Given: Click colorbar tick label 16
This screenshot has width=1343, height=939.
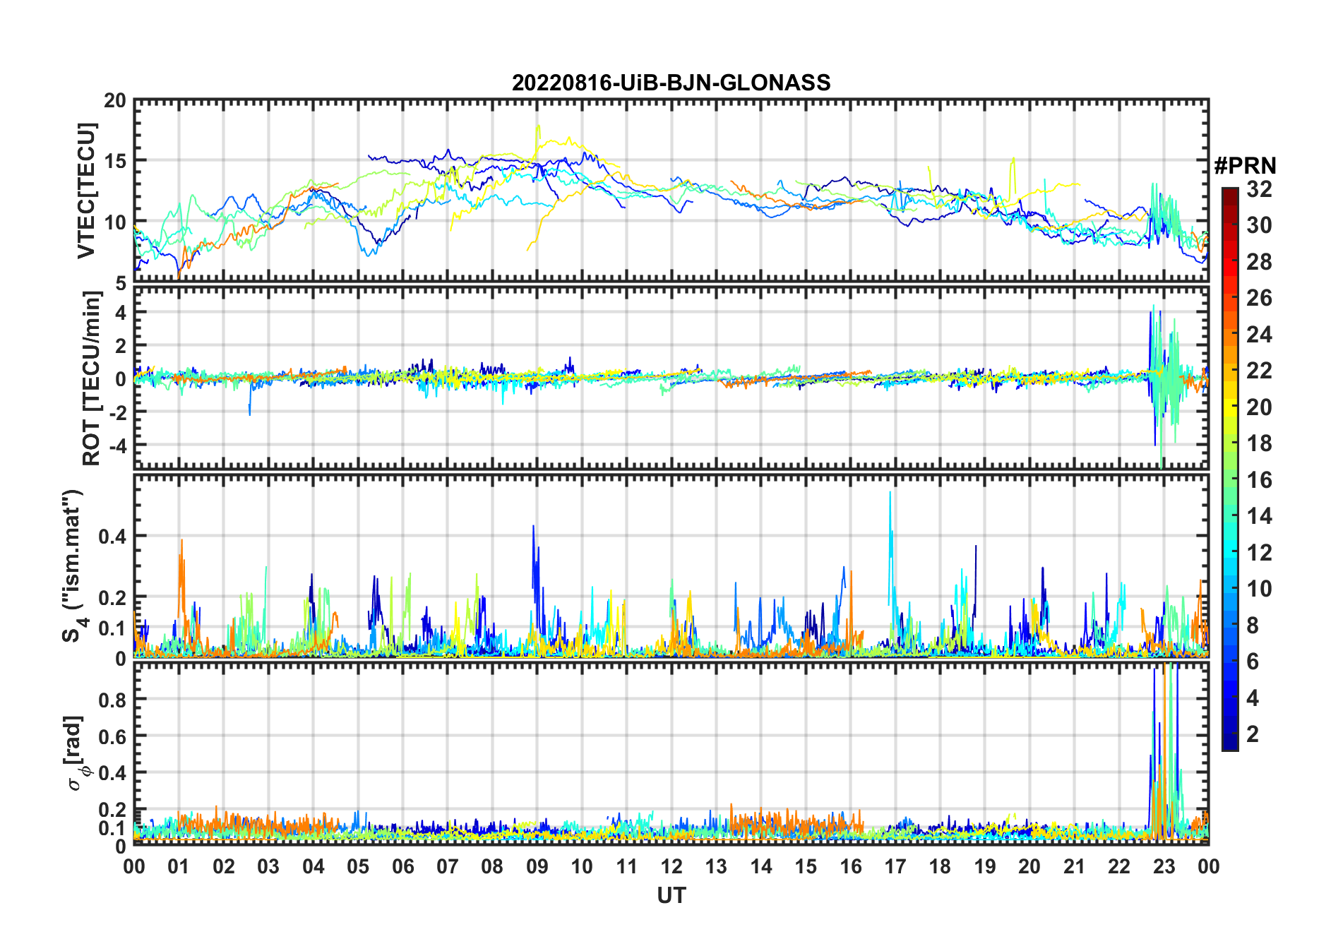Looking at the screenshot, I should pos(1259,480).
